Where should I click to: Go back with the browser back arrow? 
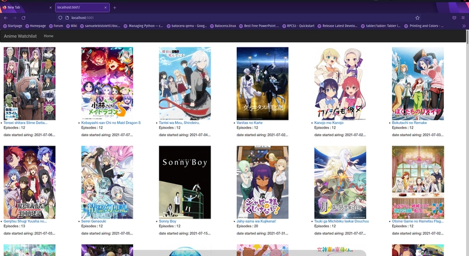(x=6, y=18)
